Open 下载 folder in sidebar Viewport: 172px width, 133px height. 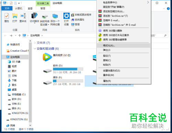tap(12, 80)
